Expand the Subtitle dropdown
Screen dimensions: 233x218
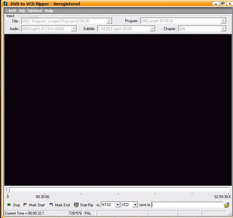(152, 28)
